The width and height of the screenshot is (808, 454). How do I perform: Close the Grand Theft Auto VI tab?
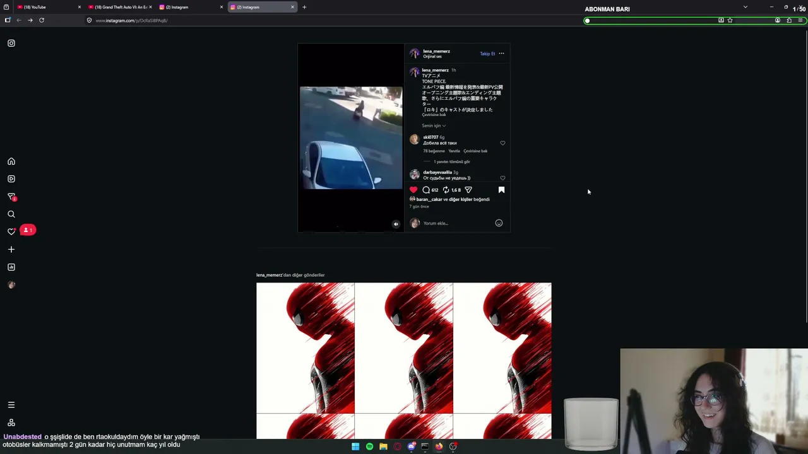coord(150,7)
